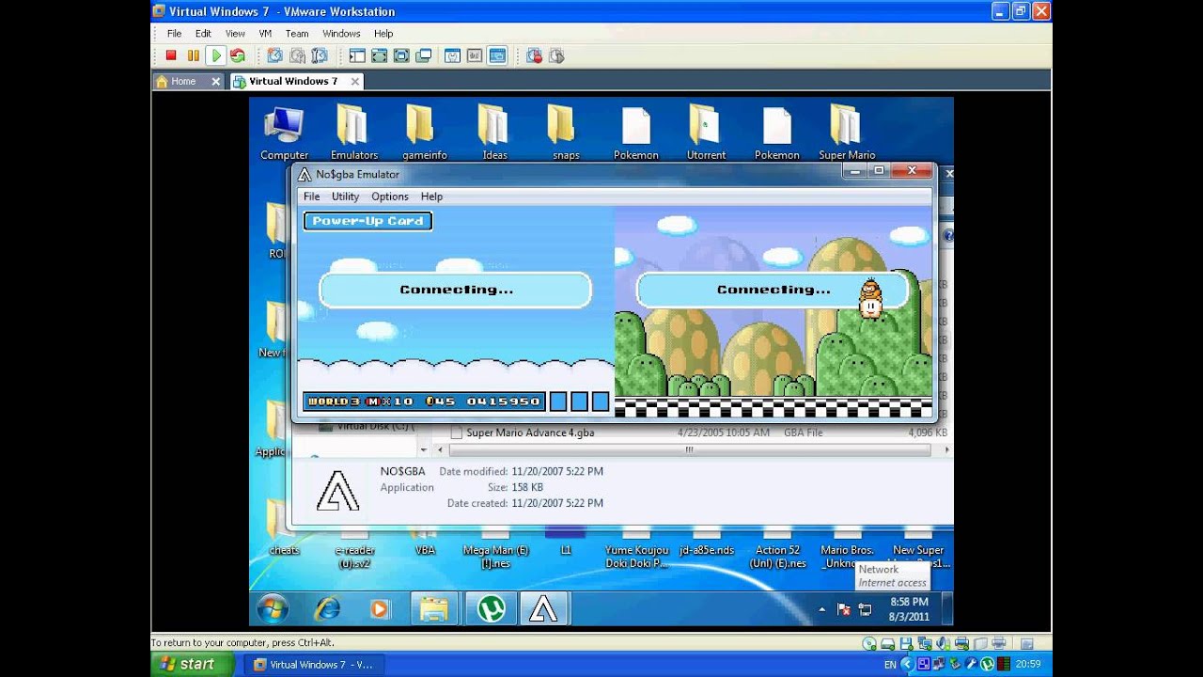Show hidden tray icons arrow in Windows 7
This screenshot has height=677, width=1203.
coord(821,609)
